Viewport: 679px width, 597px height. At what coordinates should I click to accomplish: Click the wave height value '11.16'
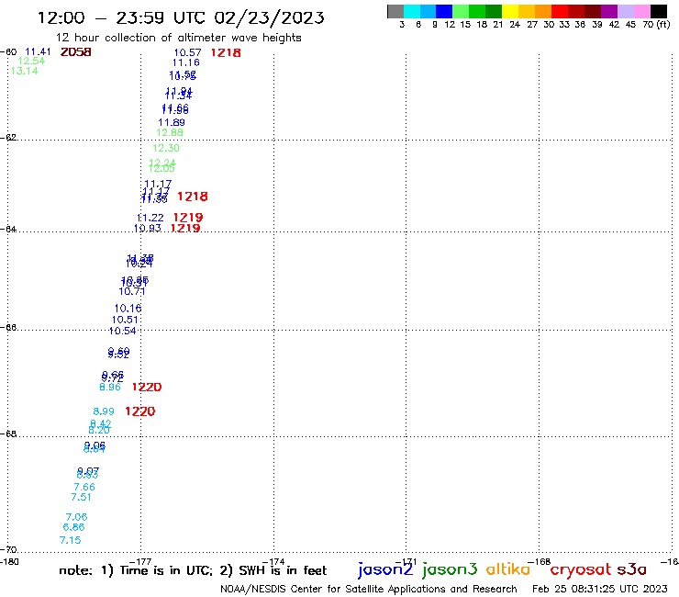pyautogui.click(x=185, y=62)
